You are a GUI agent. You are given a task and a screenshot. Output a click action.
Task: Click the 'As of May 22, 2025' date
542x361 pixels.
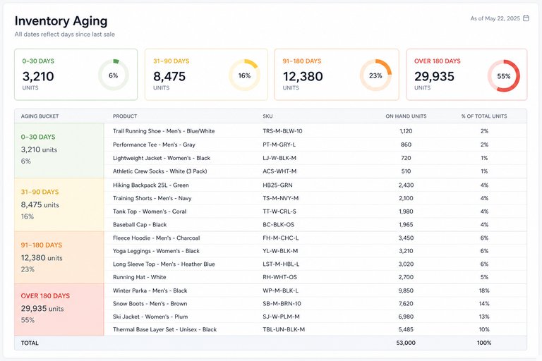[495, 18]
